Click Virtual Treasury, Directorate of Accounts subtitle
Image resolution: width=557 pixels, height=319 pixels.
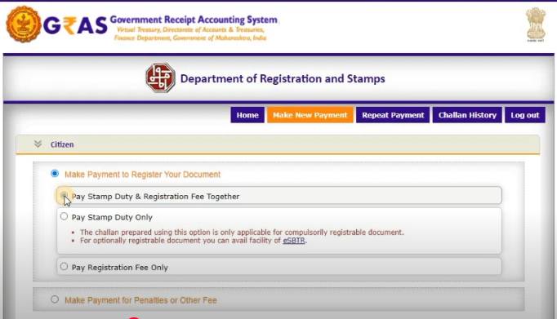pyautogui.click(x=190, y=30)
